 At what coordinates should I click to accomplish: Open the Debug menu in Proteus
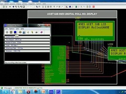click(18, 4)
